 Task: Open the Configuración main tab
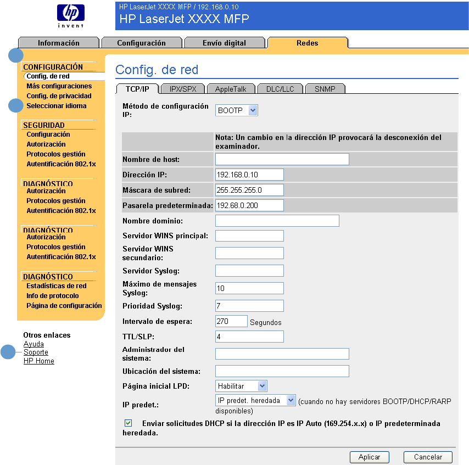pyautogui.click(x=142, y=43)
